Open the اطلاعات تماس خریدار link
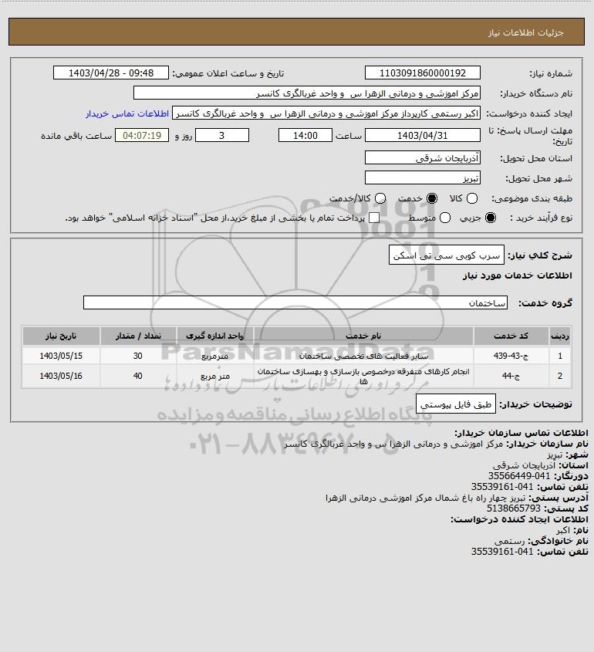The width and height of the screenshot is (594, 652). (x=127, y=113)
